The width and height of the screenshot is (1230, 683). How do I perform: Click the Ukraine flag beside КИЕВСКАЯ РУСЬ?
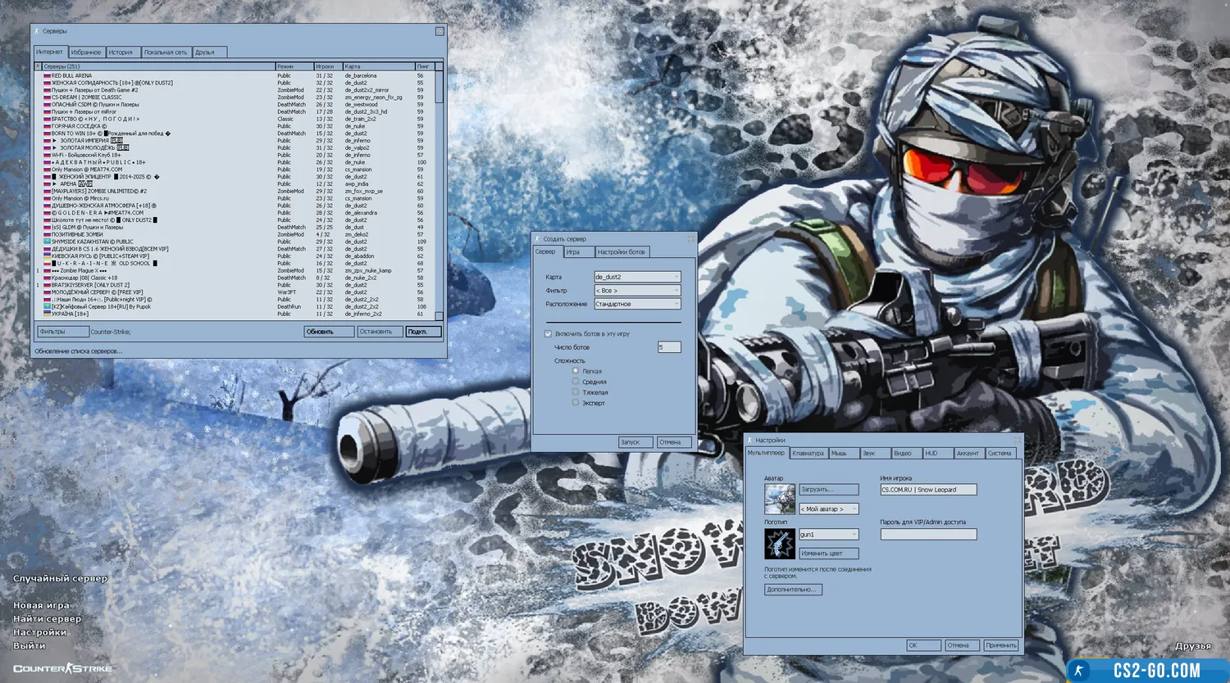[x=47, y=256]
